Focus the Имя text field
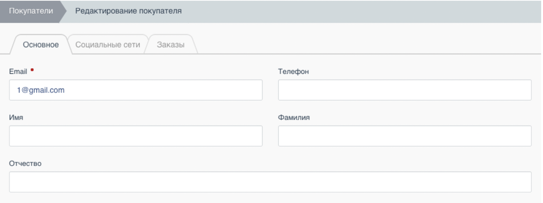Viewport: 543px width, 203px height. pos(136,136)
